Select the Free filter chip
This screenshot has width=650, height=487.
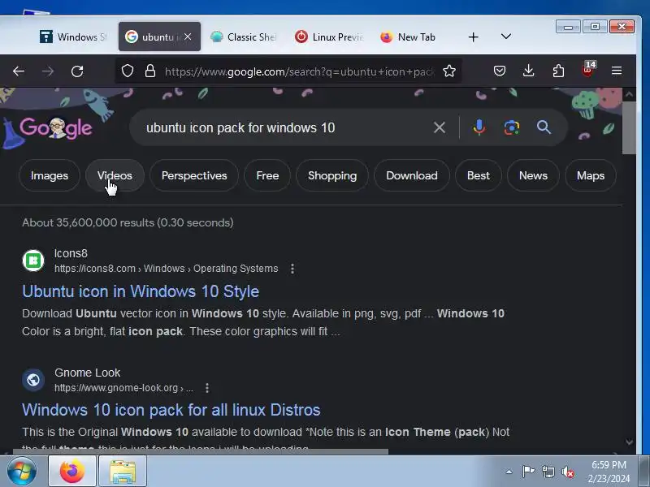point(267,175)
